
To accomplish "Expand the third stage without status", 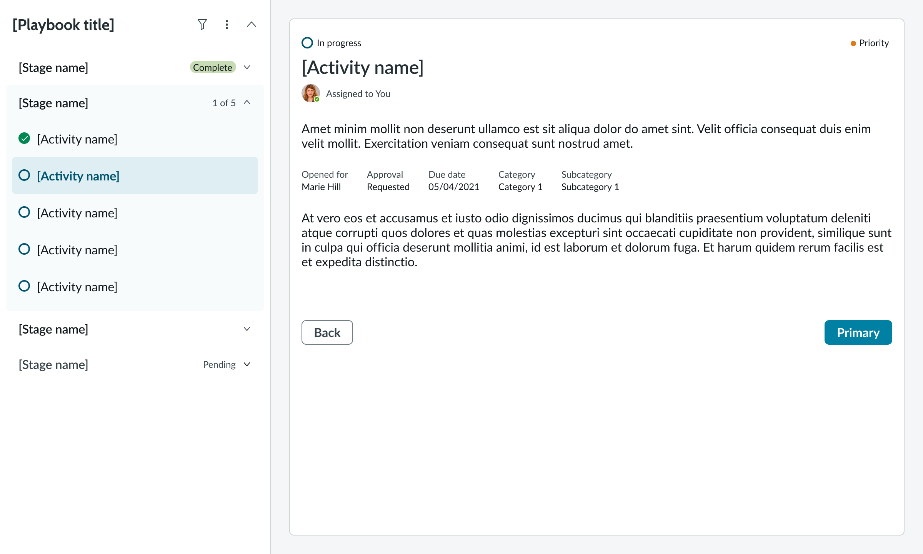I will coord(247,329).
